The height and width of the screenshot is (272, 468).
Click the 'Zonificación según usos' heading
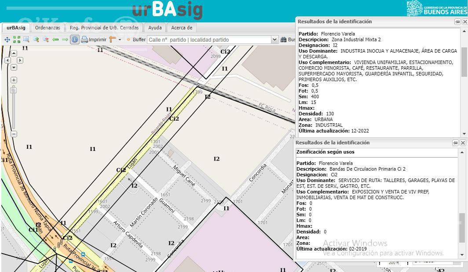click(x=325, y=152)
